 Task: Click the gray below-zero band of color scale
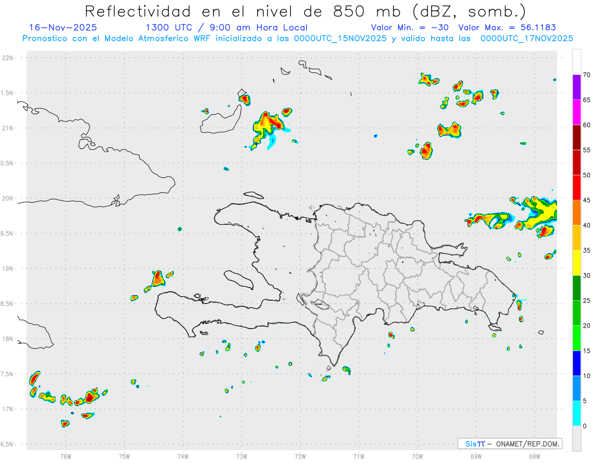click(576, 439)
